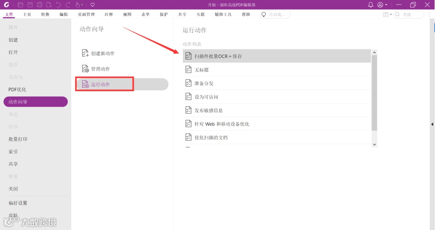This screenshot has width=435, height=230.
Task: Select 共享 in the file sidebar
Action: pyautogui.click(x=13, y=164)
